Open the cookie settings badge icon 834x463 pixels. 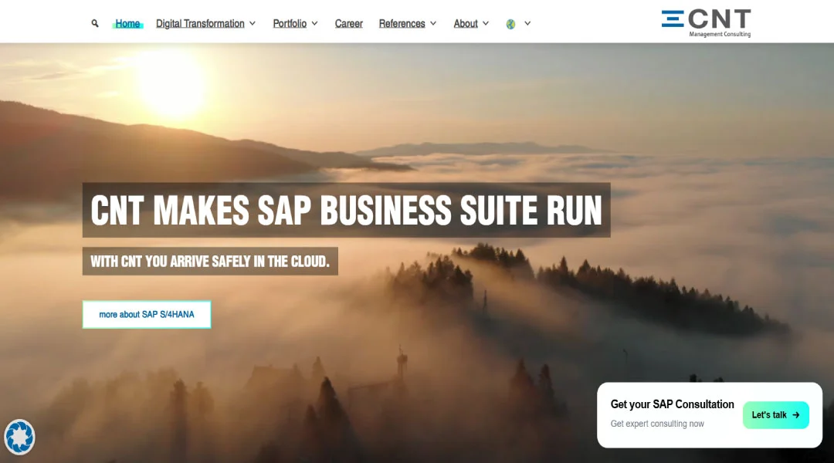point(19,437)
